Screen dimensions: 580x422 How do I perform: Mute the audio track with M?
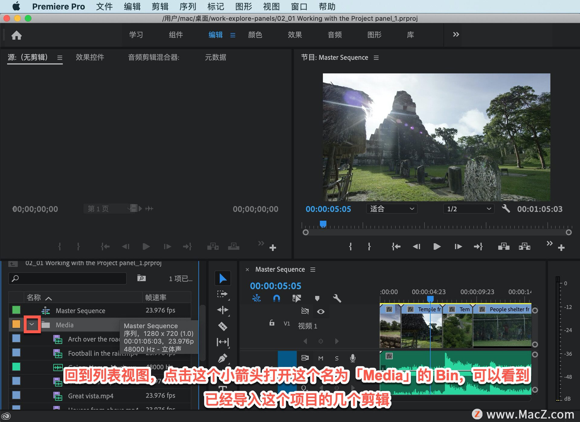pyautogui.click(x=321, y=358)
